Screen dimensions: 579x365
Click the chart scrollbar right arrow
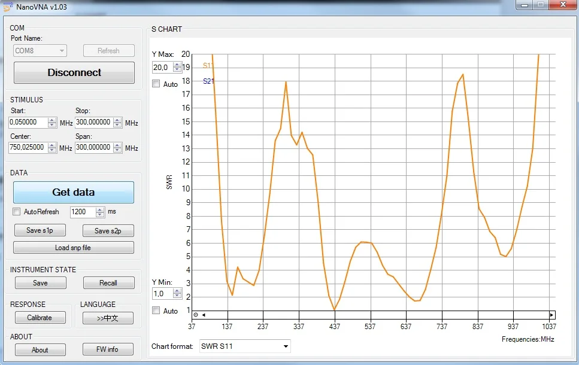pos(551,315)
